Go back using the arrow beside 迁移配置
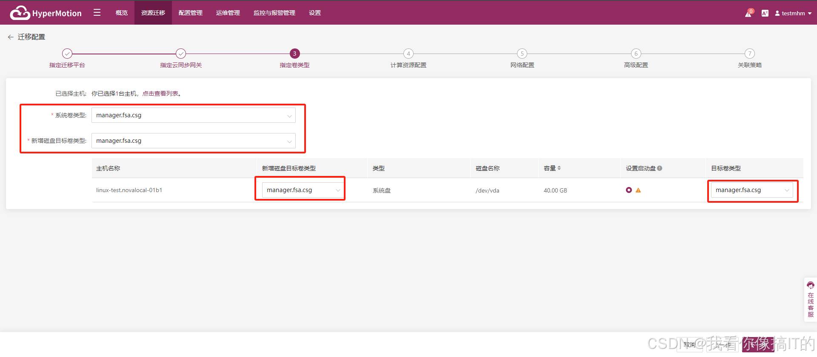The height and width of the screenshot is (357, 817). click(x=11, y=37)
